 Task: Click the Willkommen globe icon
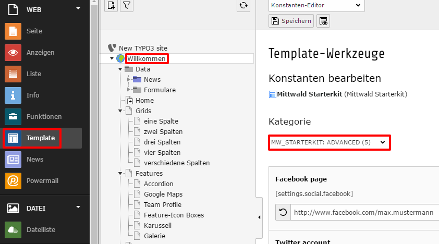click(120, 58)
